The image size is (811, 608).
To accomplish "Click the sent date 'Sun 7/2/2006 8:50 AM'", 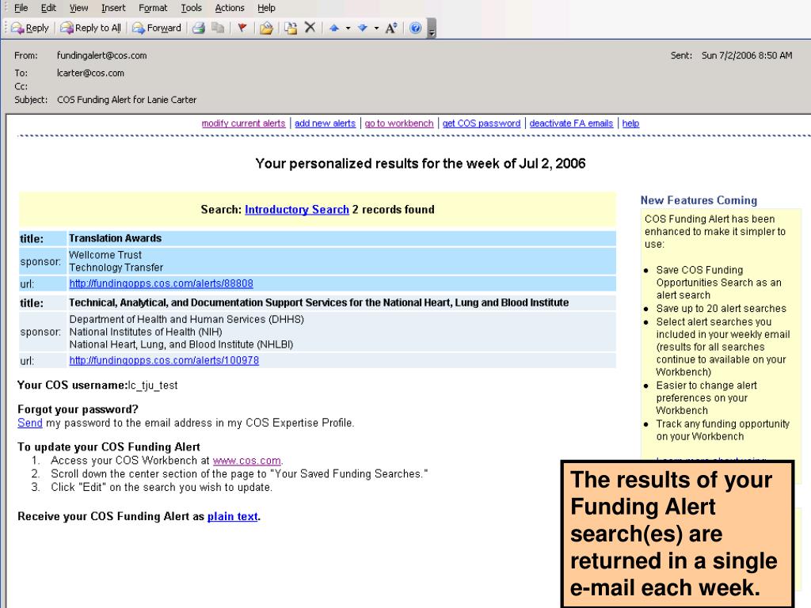I will (747, 55).
